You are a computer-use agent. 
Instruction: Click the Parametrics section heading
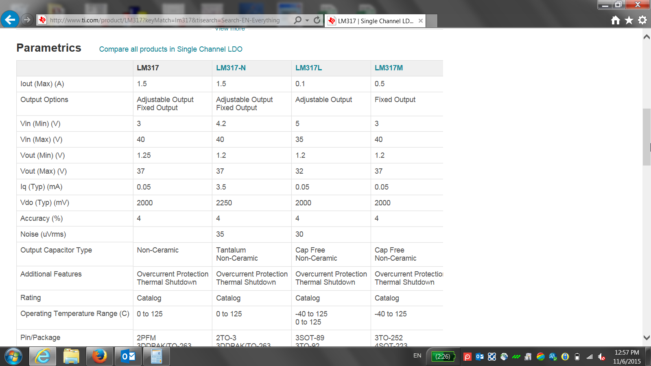click(x=49, y=48)
